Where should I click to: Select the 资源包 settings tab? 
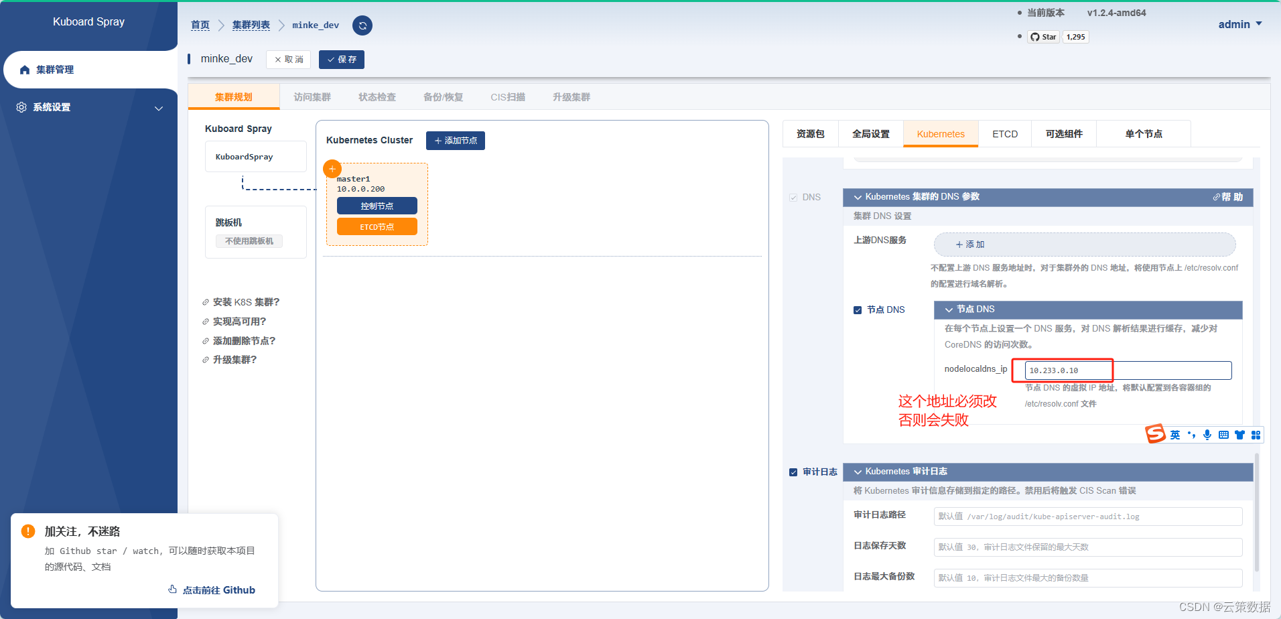(810, 134)
